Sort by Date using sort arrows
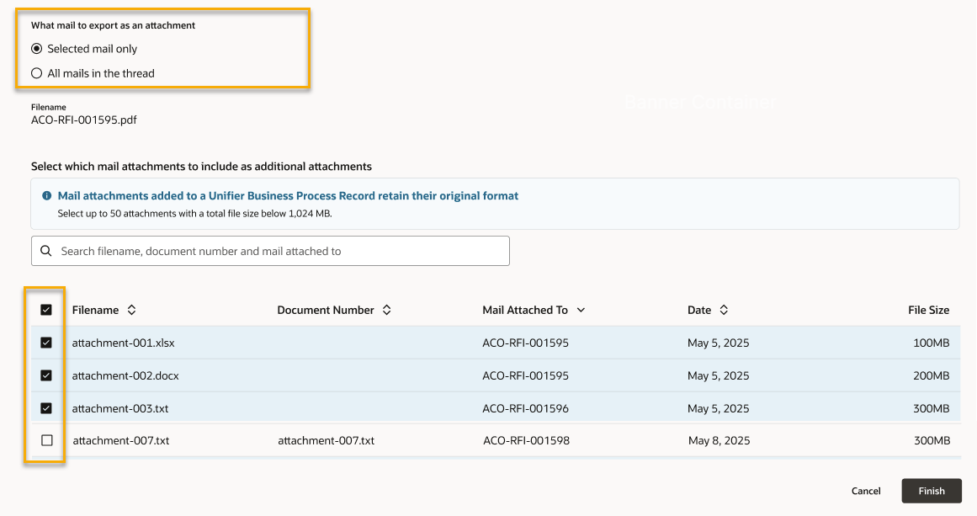The width and height of the screenshot is (977, 516). coord(724,311)
